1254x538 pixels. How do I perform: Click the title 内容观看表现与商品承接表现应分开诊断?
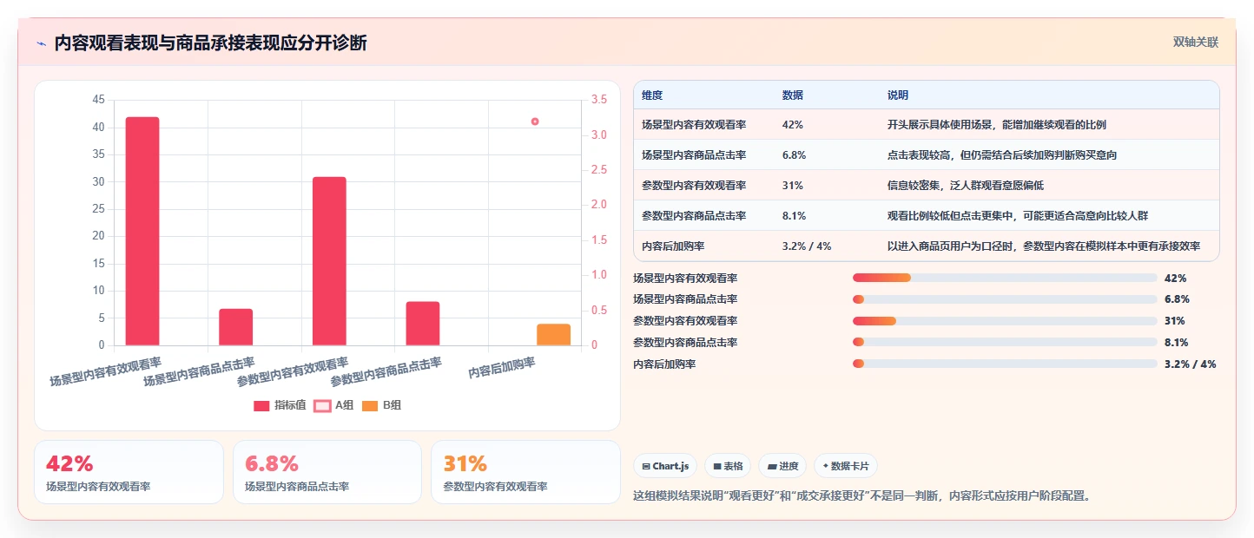tap(210, 43)
